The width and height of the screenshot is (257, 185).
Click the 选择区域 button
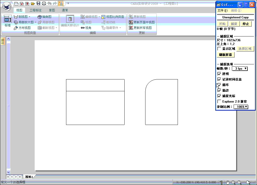pos(245,49)
